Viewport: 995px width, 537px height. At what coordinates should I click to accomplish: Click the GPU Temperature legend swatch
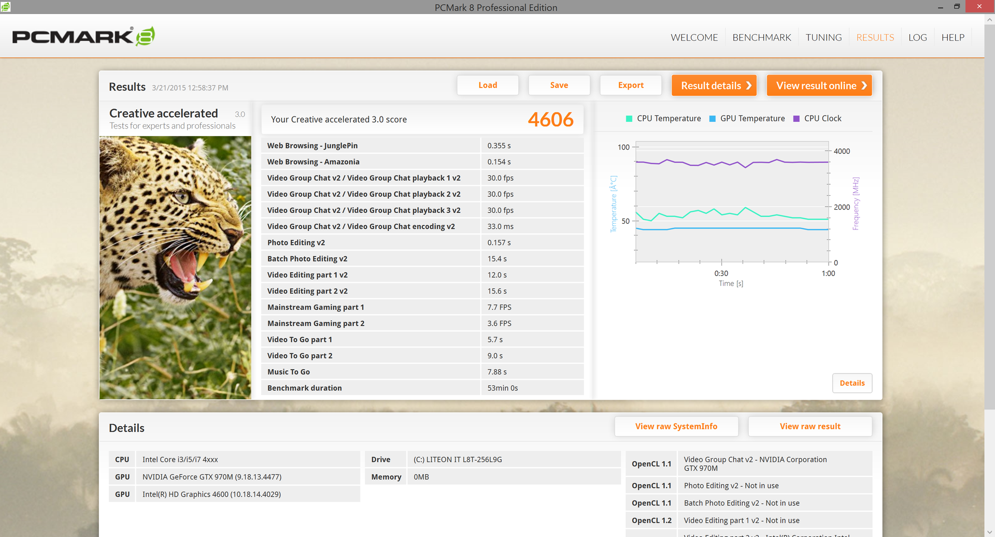pyautogui.click(x=713, y=119)
